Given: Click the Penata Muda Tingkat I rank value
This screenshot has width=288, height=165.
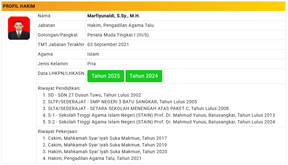Looking at the screenshot, I should tap(118, 35).
